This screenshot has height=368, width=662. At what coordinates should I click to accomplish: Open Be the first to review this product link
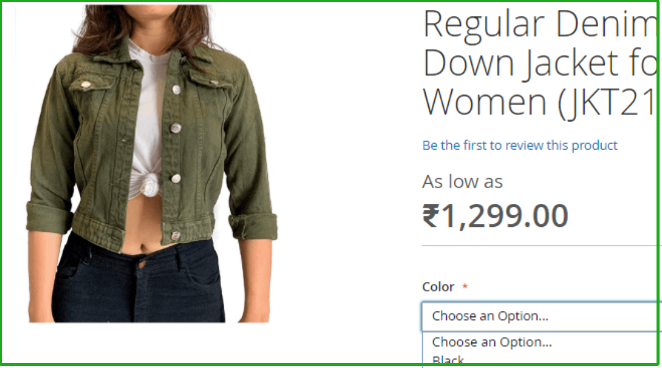519,145
